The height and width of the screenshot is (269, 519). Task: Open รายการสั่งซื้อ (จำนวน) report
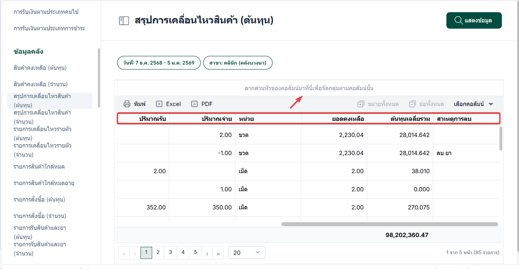(x=40, y=216)
